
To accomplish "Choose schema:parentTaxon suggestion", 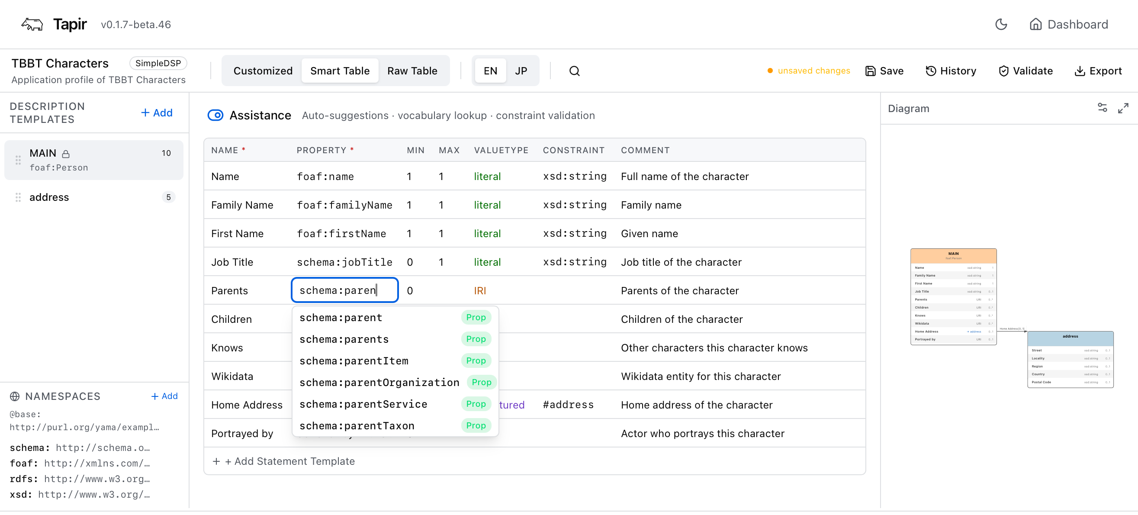I will [395, 425].
